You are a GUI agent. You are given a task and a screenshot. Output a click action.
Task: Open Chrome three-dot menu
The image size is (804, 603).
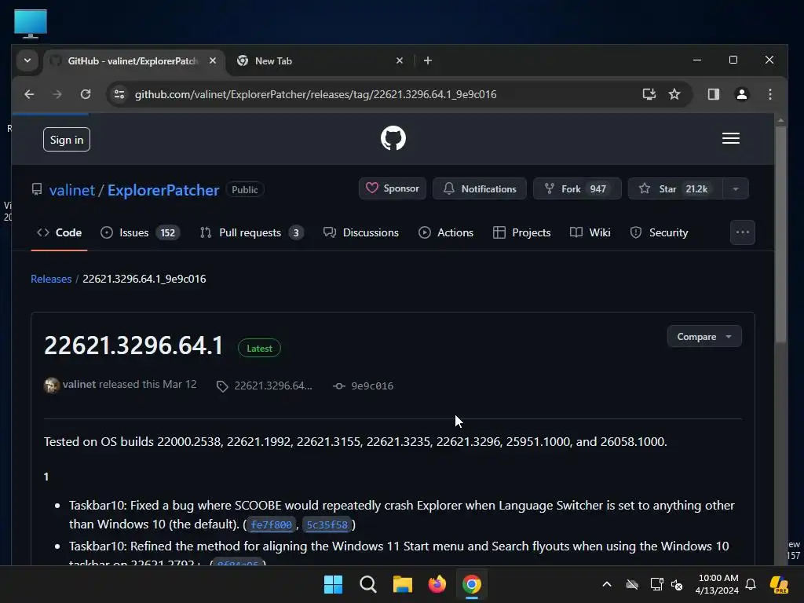coord(769,94)
